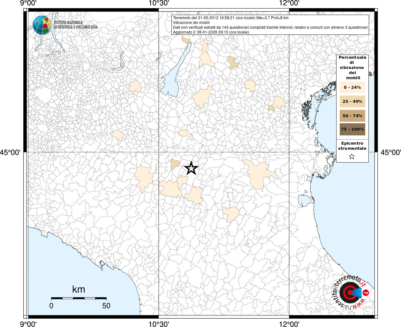Click 'Epicentro strumentale' legend label
401x327 pixels.
click(352, 146)
